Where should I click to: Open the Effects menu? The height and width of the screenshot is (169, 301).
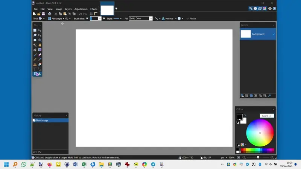pyautogui.click(x=94, y=9)
